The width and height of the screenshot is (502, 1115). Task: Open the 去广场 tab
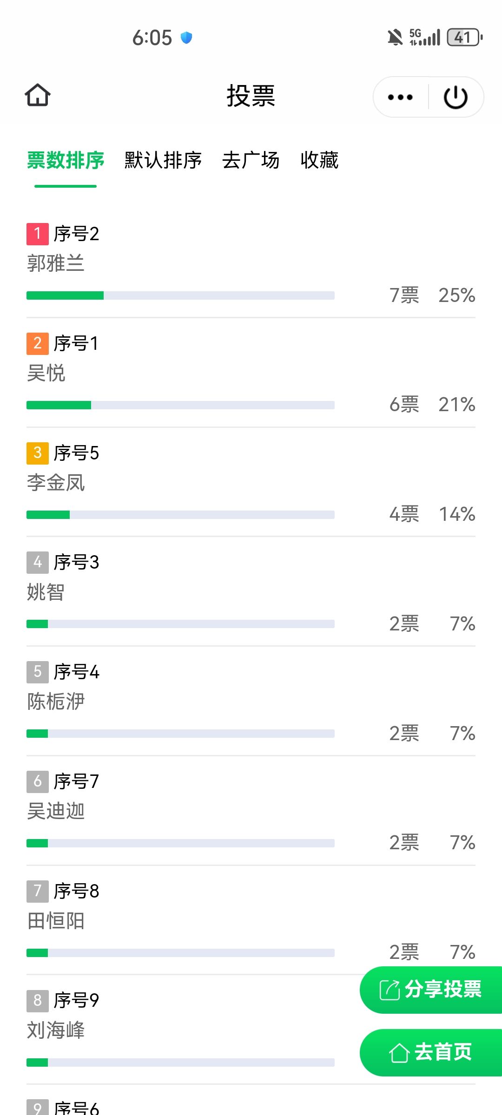pos(251,160)
